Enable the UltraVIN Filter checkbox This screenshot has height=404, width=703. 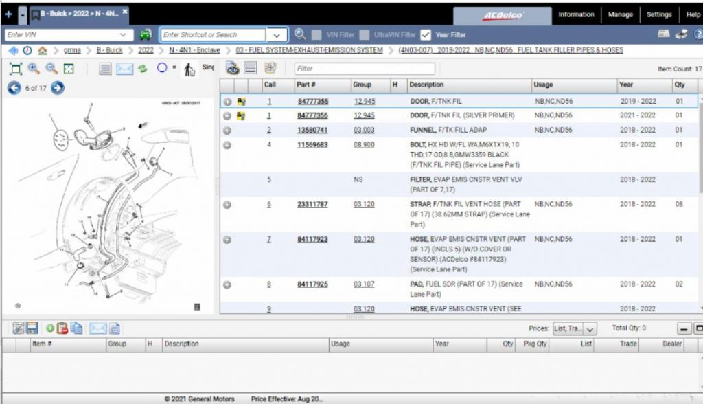(x=365, y=34)
